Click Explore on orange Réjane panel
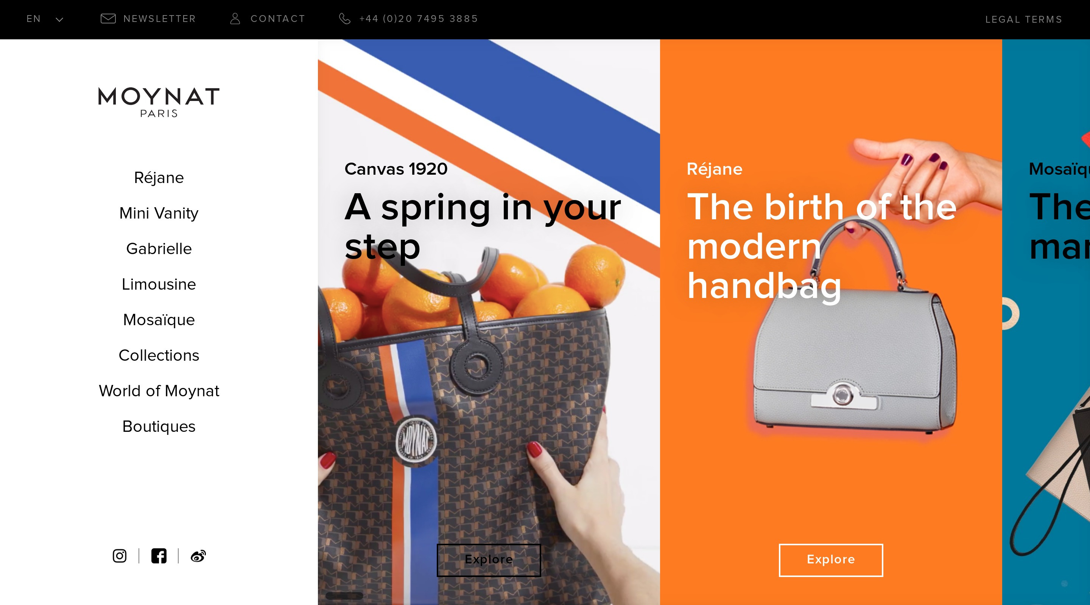 tap(831, 560)
